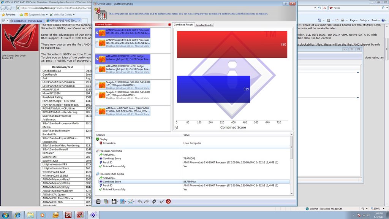Open Suggested Sites dropdown in favorites bar
The width and height of the screenshot is (389, 219).
[47, 15]
